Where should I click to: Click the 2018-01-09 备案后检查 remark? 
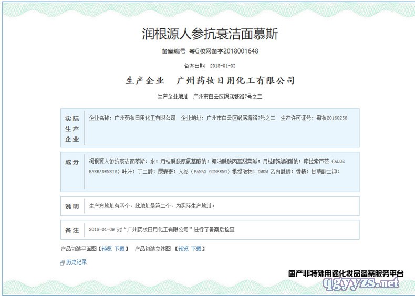pyautogui.click(x=162, y=229)
